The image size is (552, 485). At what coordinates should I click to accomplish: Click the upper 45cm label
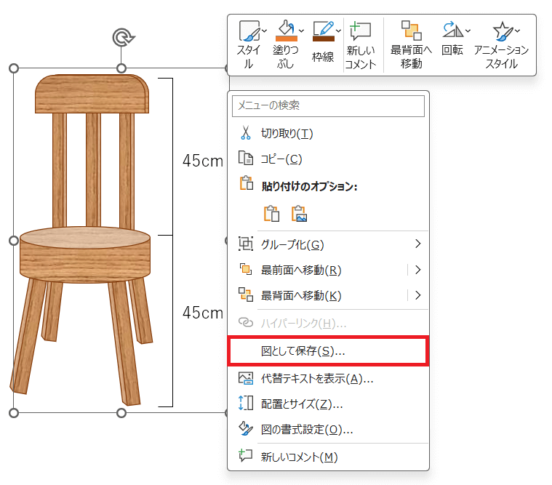tap(203, 161)
